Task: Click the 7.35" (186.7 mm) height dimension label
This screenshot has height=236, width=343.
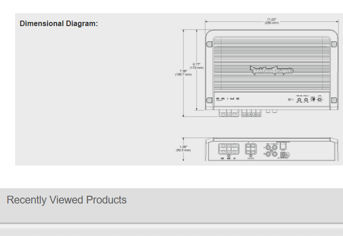Action: click(x=183, y=73)
